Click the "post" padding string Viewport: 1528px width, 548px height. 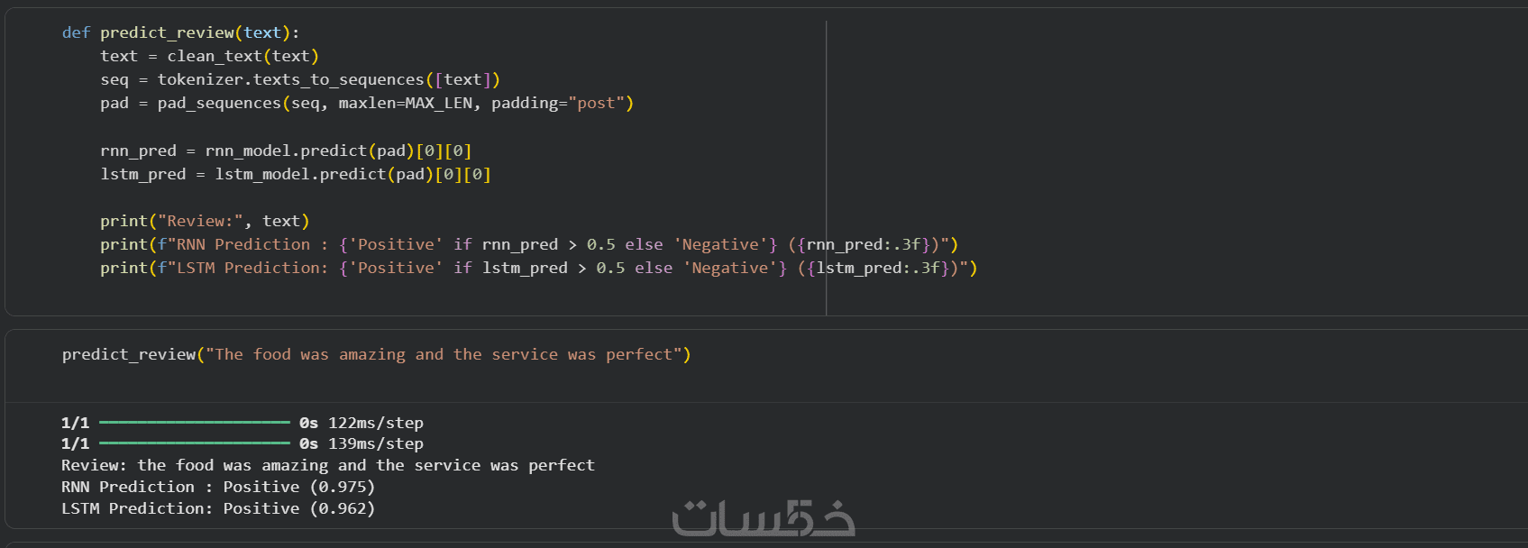596,103
